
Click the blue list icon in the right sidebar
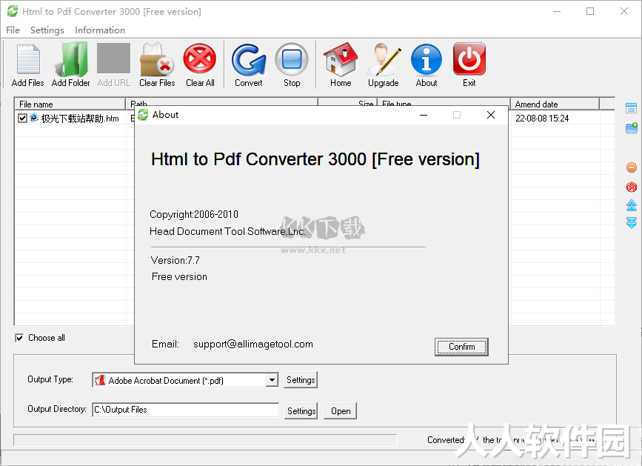[632, 108]
